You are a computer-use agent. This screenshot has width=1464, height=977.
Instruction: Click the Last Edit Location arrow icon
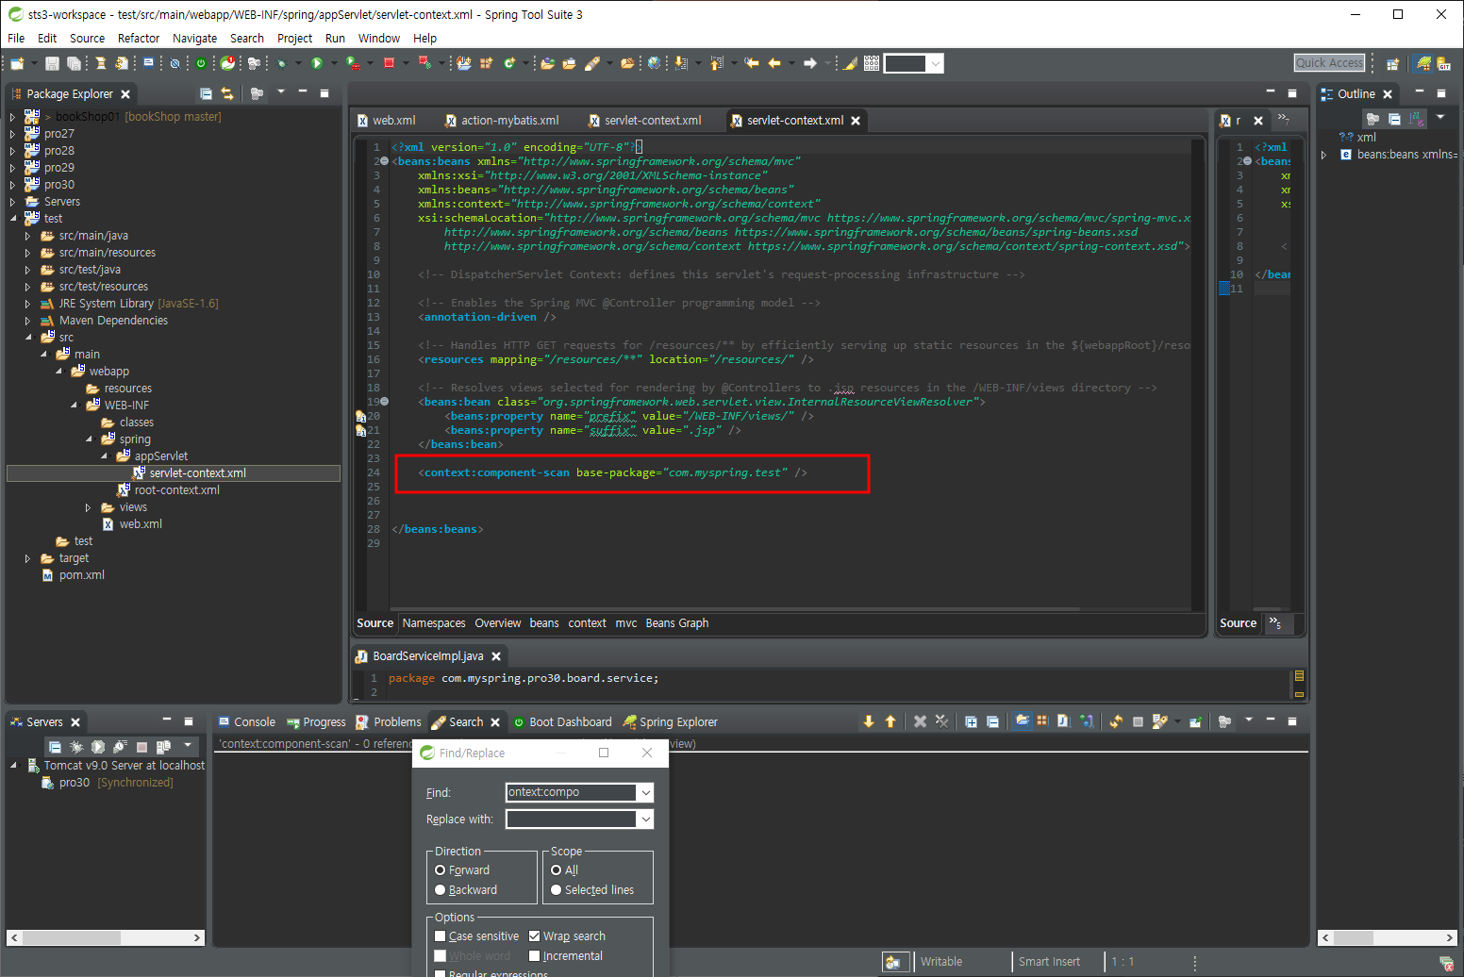[751, 63]
